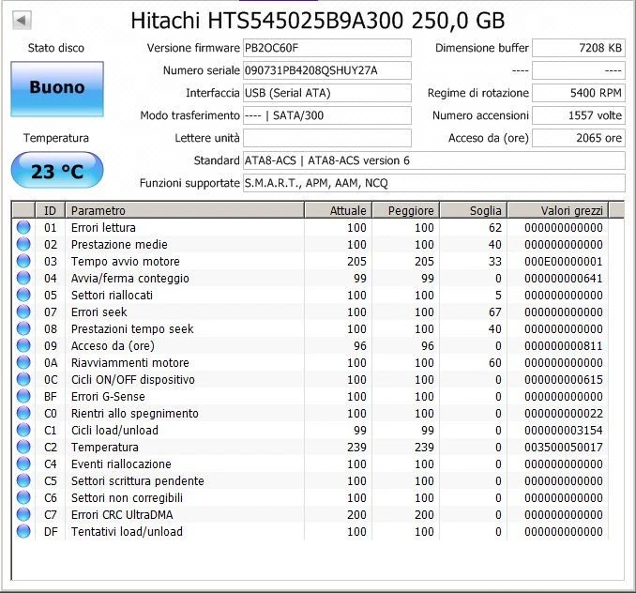Viewport: 636px width, 593px height.
Task: Click status orb for Settori riallocati
Action: point(23,295)
